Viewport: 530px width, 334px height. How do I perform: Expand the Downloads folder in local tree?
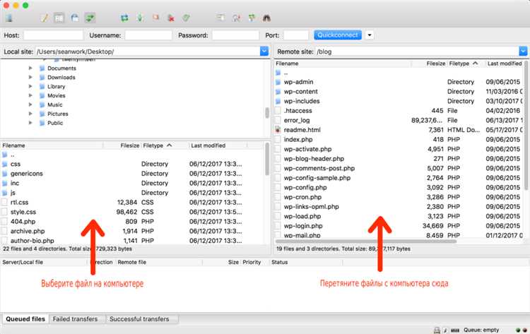[30, 78]
